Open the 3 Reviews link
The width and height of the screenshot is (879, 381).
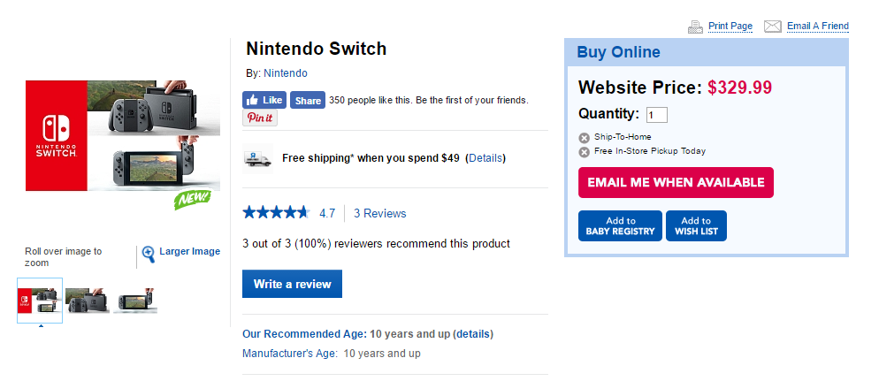tap(380, 213)
